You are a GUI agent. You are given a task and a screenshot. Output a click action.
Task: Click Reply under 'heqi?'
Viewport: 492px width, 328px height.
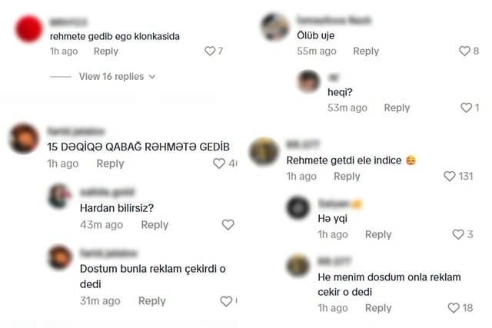(x=397, y=108)
